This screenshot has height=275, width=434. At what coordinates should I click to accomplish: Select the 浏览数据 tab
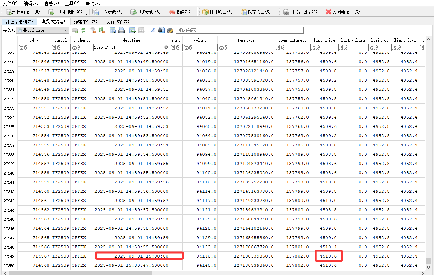pos(53,21)
